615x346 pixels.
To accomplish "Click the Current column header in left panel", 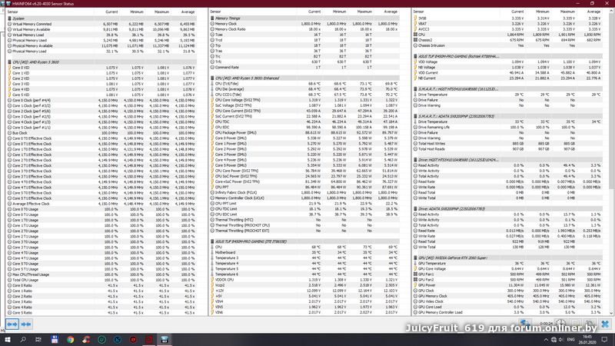I will (111, 12).
